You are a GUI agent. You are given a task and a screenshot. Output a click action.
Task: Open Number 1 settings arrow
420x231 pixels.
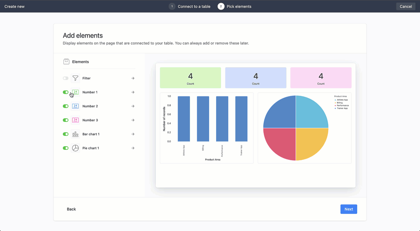pyautogui.click(x=133, y=92)
